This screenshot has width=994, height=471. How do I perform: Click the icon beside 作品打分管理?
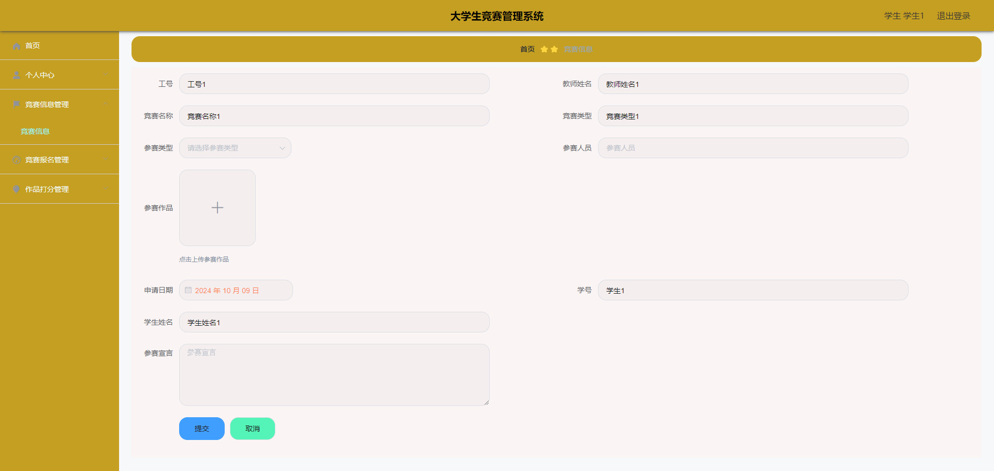coord(17,190)
